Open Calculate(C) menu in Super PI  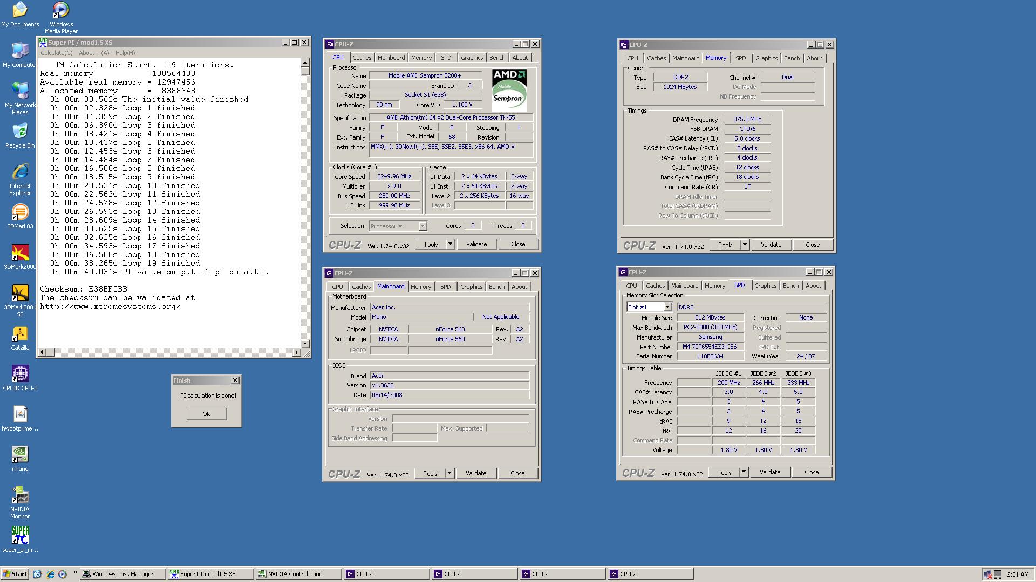pyautogui.click(x=56, y=53)
